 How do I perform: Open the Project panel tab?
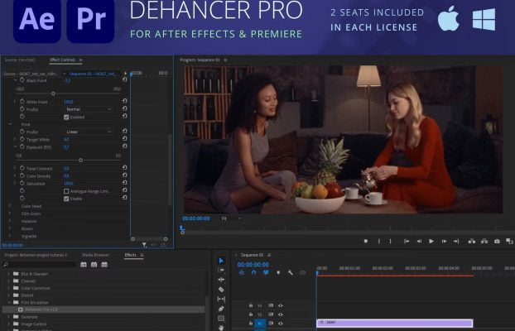(36, 255)
